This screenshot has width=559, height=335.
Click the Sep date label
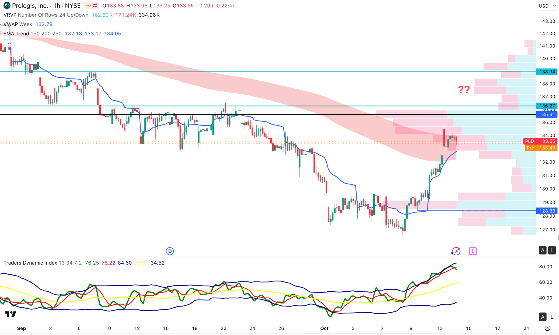[22, 328]
